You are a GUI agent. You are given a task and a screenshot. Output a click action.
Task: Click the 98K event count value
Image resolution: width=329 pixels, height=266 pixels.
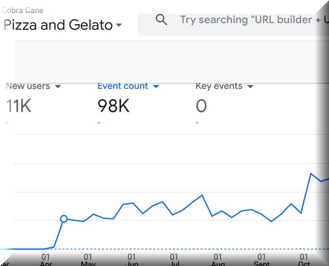click(x=114, y=106)
